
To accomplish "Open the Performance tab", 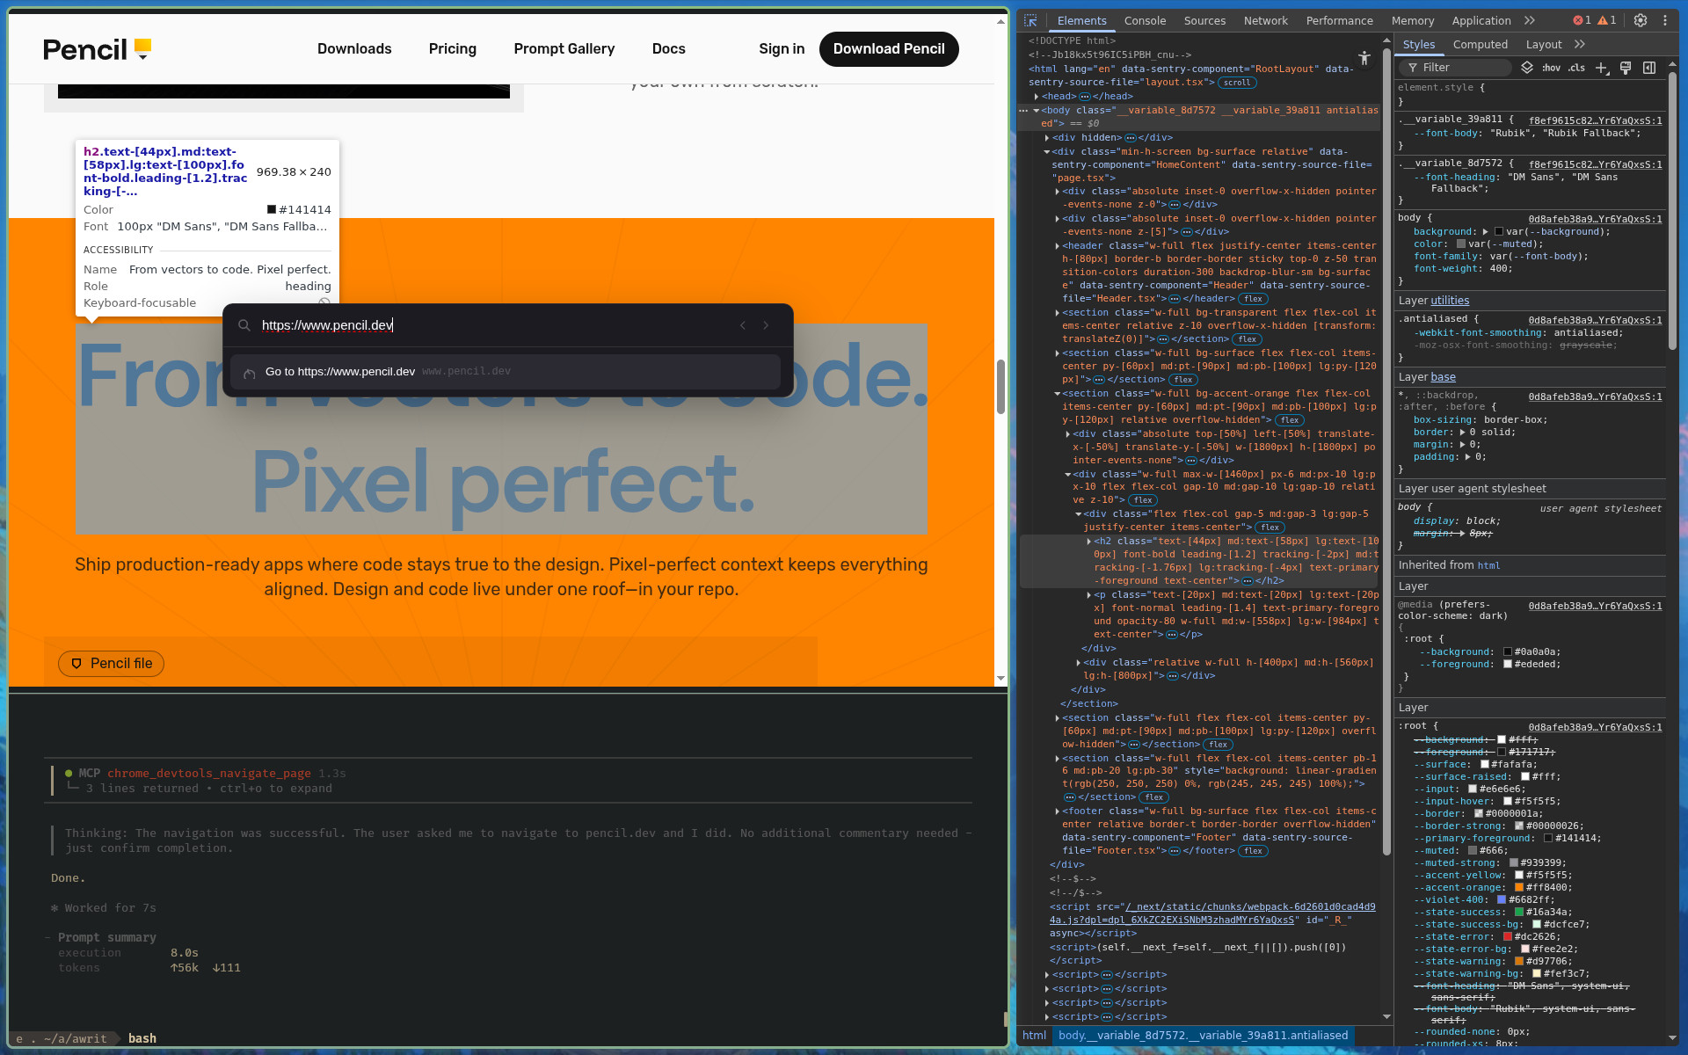I will (1339, 20).
